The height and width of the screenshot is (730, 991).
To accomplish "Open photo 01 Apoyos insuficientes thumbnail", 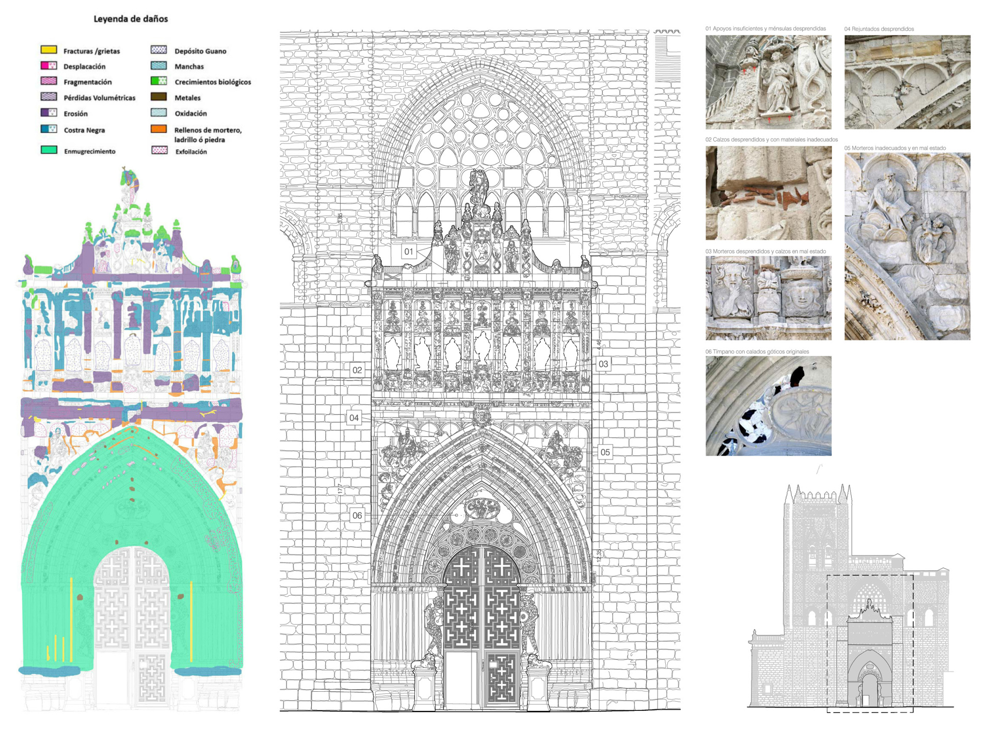I will point(768,82).
